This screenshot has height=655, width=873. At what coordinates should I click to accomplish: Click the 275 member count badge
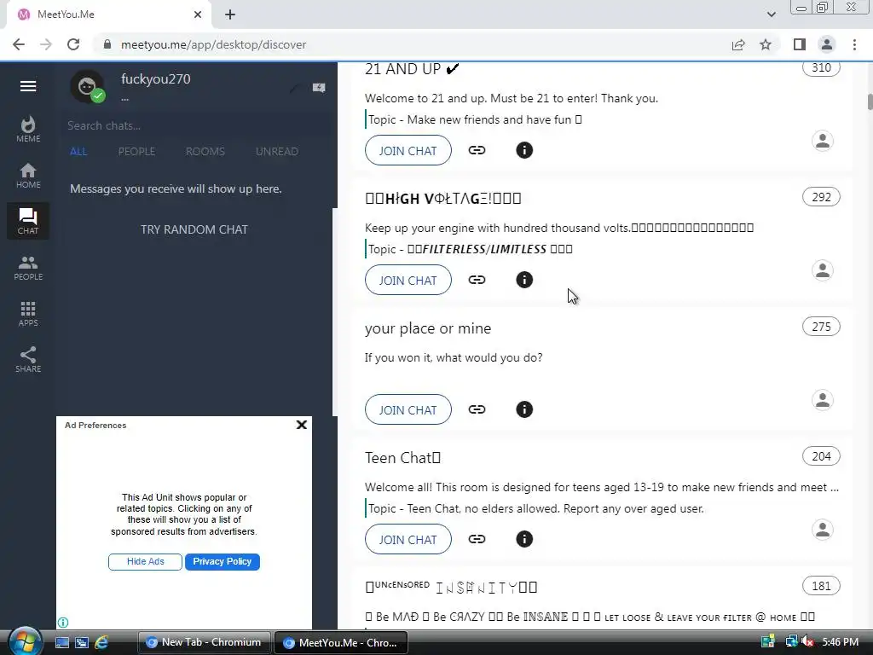click(821, 327)
